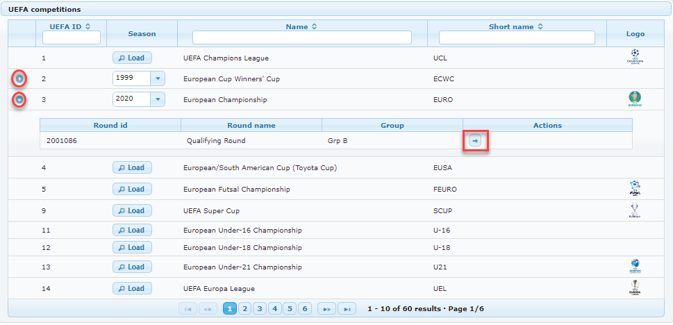This screenshot has width=673, height=325.
Task: Click the UEFA Super Cup logo
Action: click(x=635, y=210)
